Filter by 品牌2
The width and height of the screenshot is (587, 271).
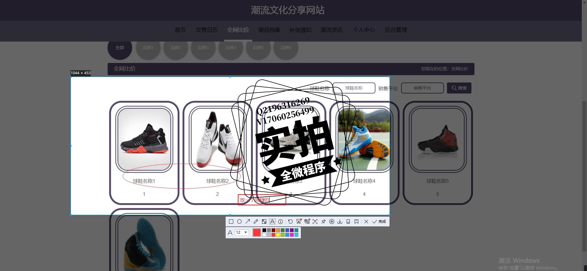click(x=176, y=48)
